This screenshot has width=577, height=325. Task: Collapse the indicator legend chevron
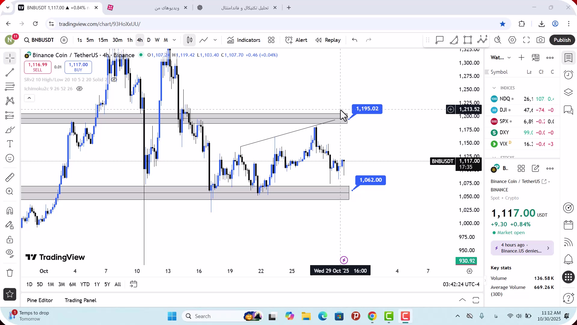point(29,98)
